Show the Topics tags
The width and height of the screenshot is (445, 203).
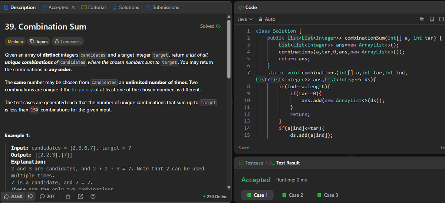(39, 41)
